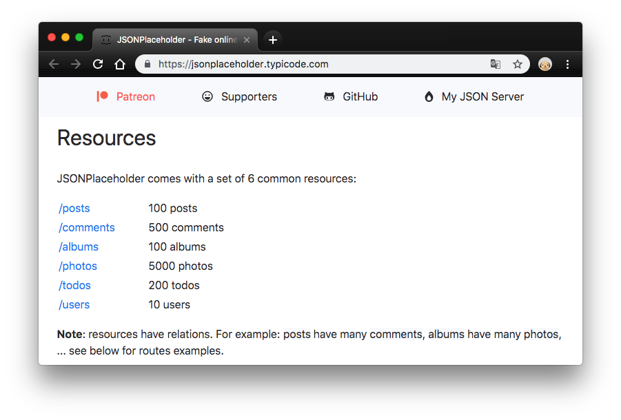Screen dimensions: 621x420
Task: View site info via the padlock icon
Action: coord(147,64)
